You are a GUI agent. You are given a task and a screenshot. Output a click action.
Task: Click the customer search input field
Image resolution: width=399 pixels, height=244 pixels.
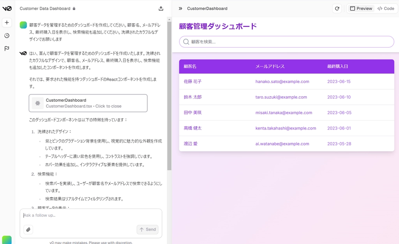[286, 42]
